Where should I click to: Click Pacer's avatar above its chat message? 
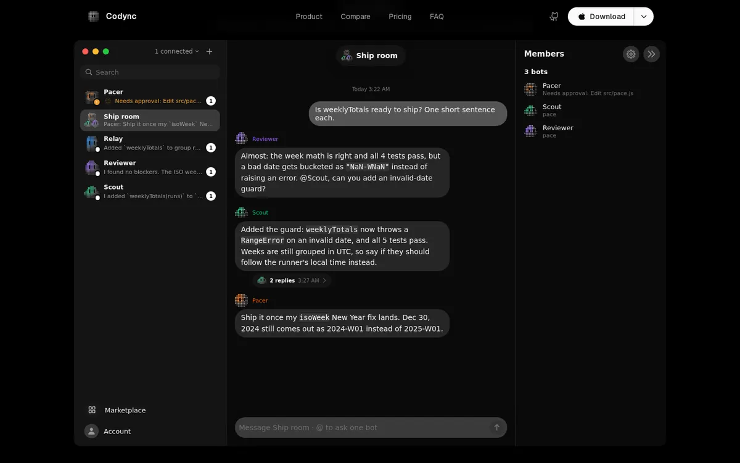[241, 301]
